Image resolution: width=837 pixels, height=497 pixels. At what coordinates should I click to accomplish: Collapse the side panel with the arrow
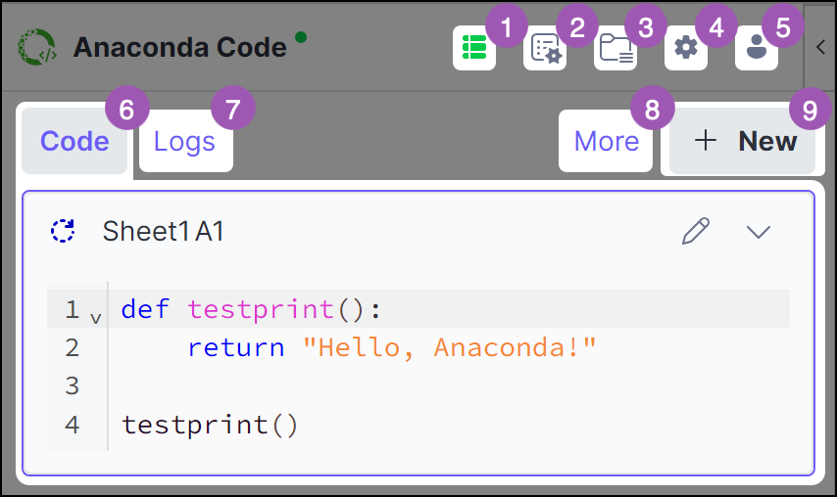(x=820, y=47)
